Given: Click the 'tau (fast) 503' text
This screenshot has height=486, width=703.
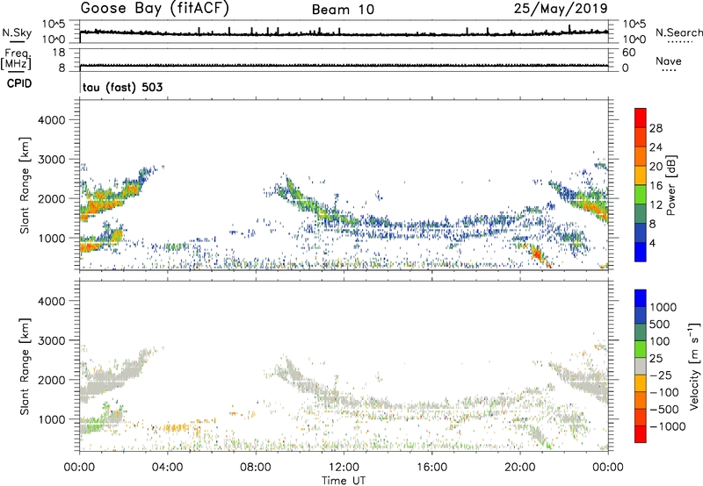Looking at the screenshot, I should (x=122, y=87).
